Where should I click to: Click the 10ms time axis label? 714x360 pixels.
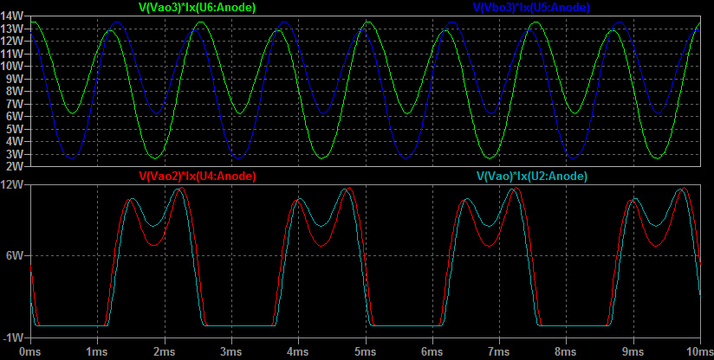[700, 352]
